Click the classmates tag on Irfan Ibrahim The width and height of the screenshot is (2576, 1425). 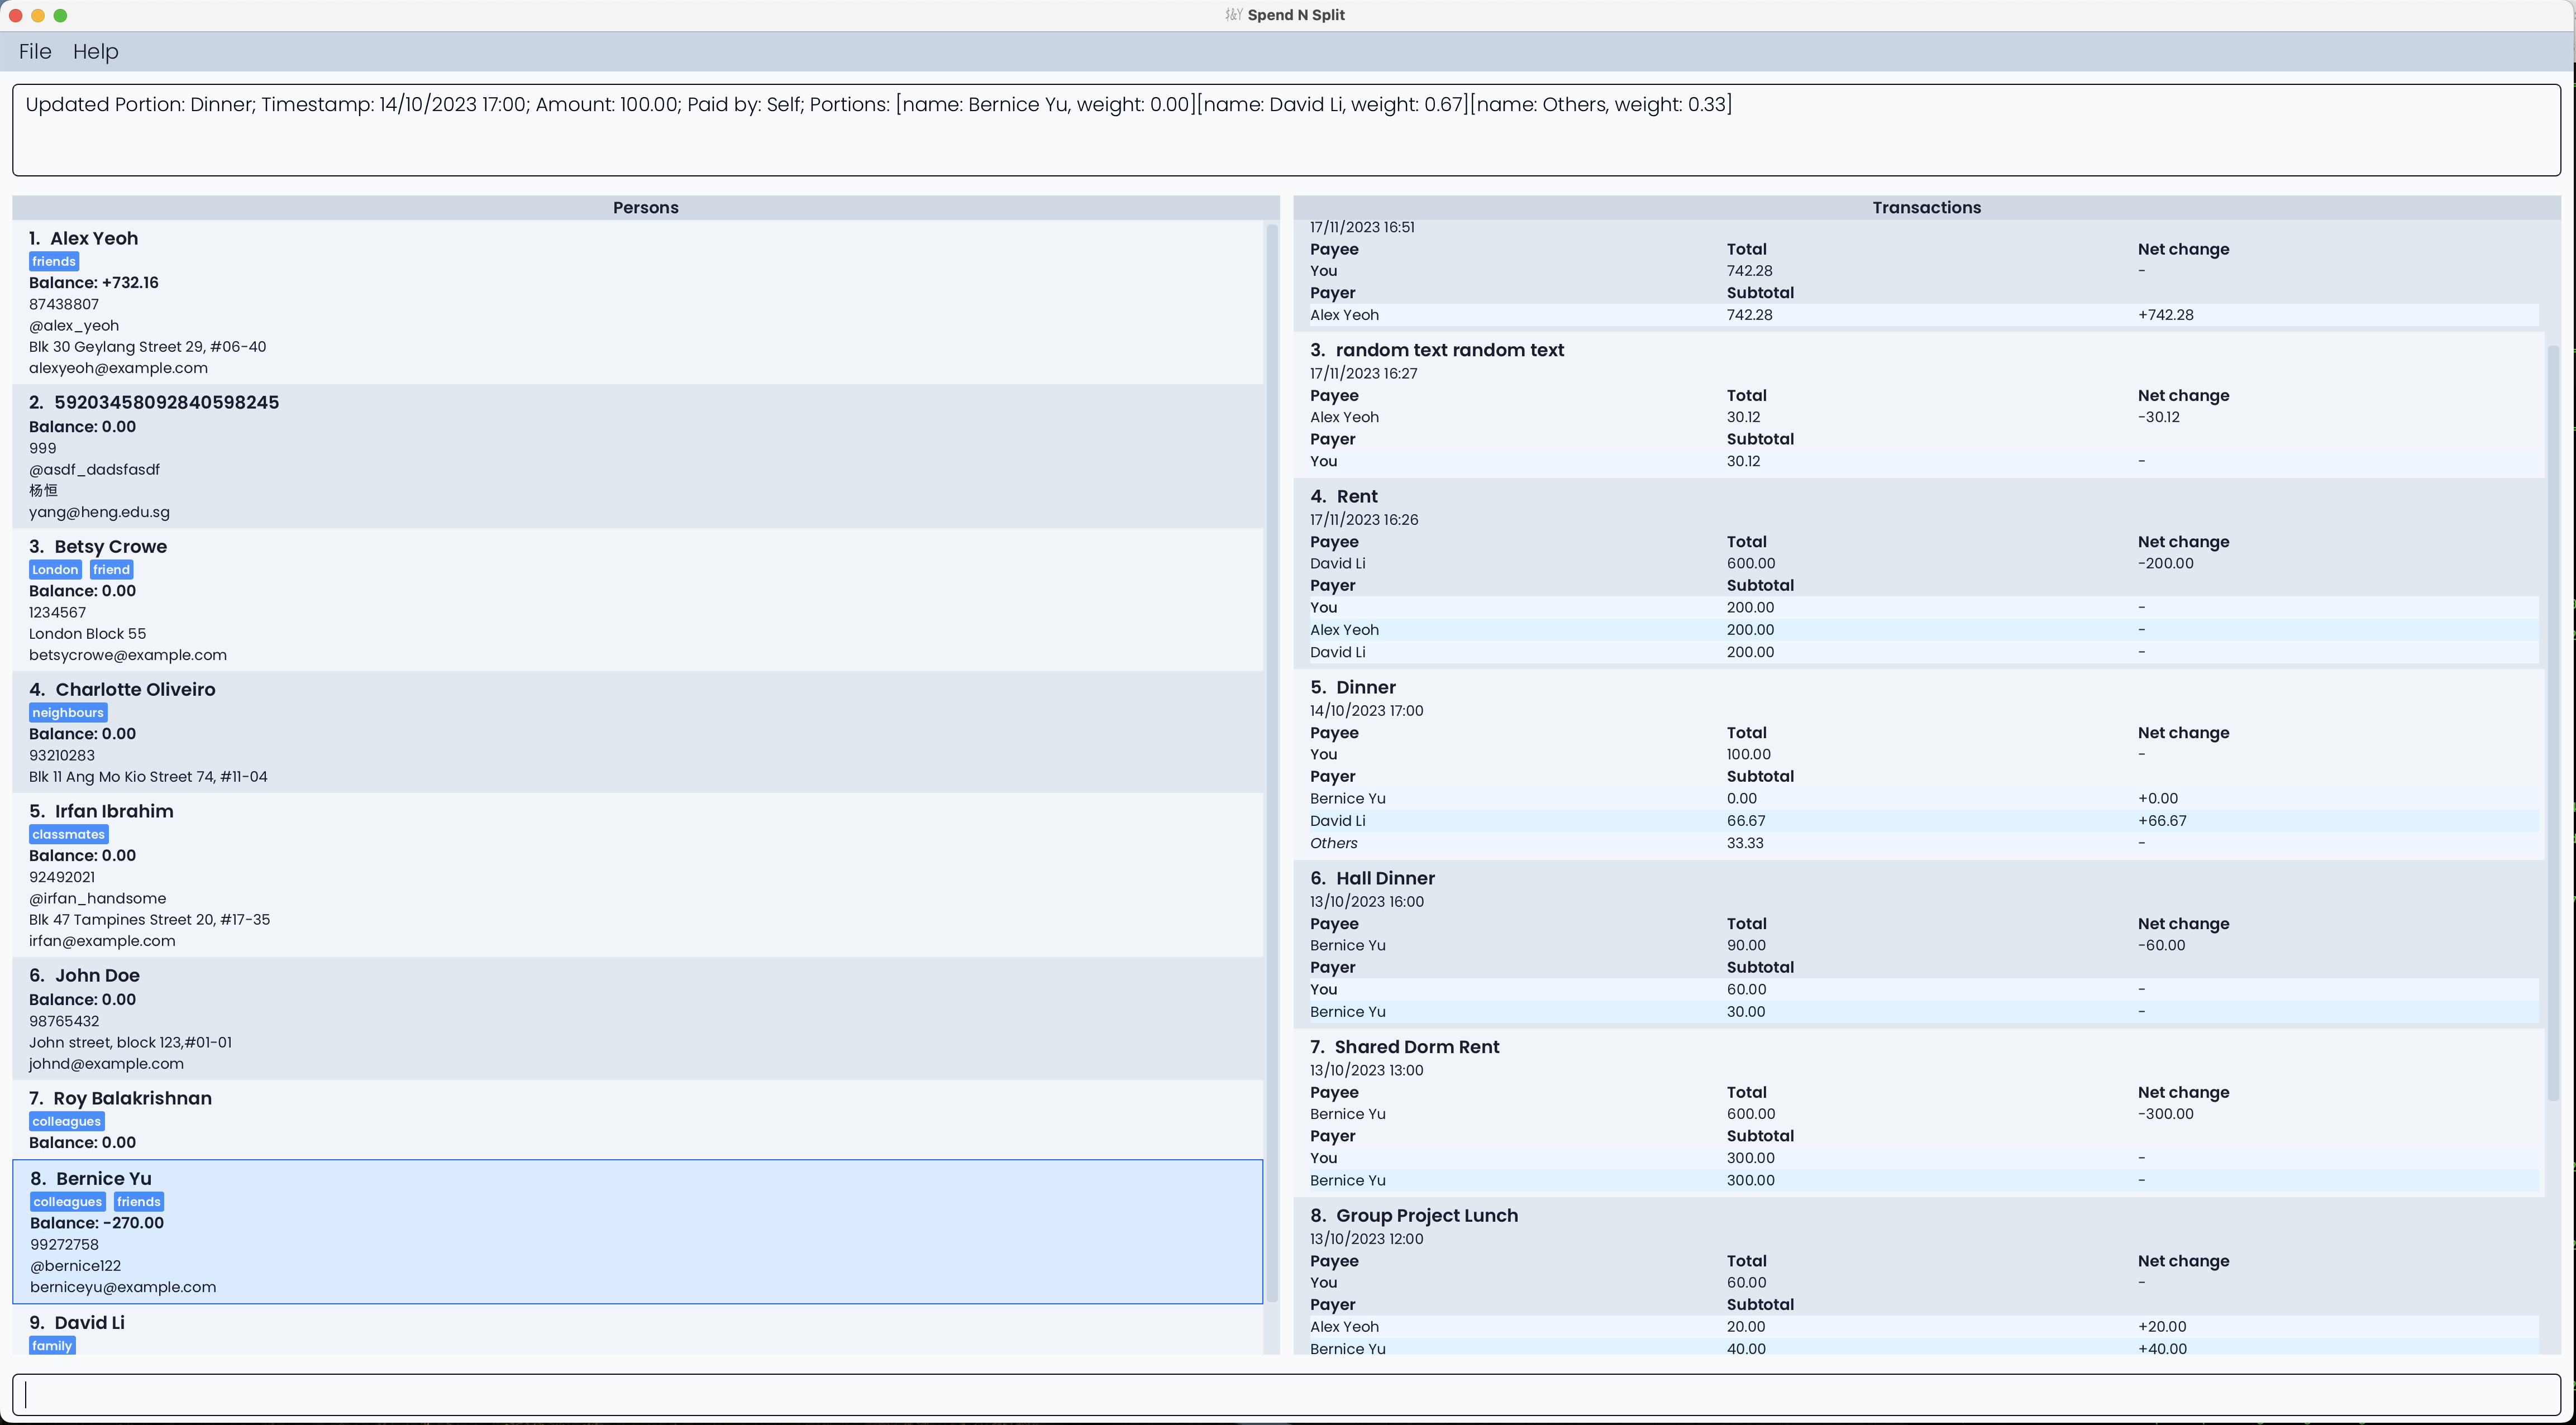(x=68, y=835)
